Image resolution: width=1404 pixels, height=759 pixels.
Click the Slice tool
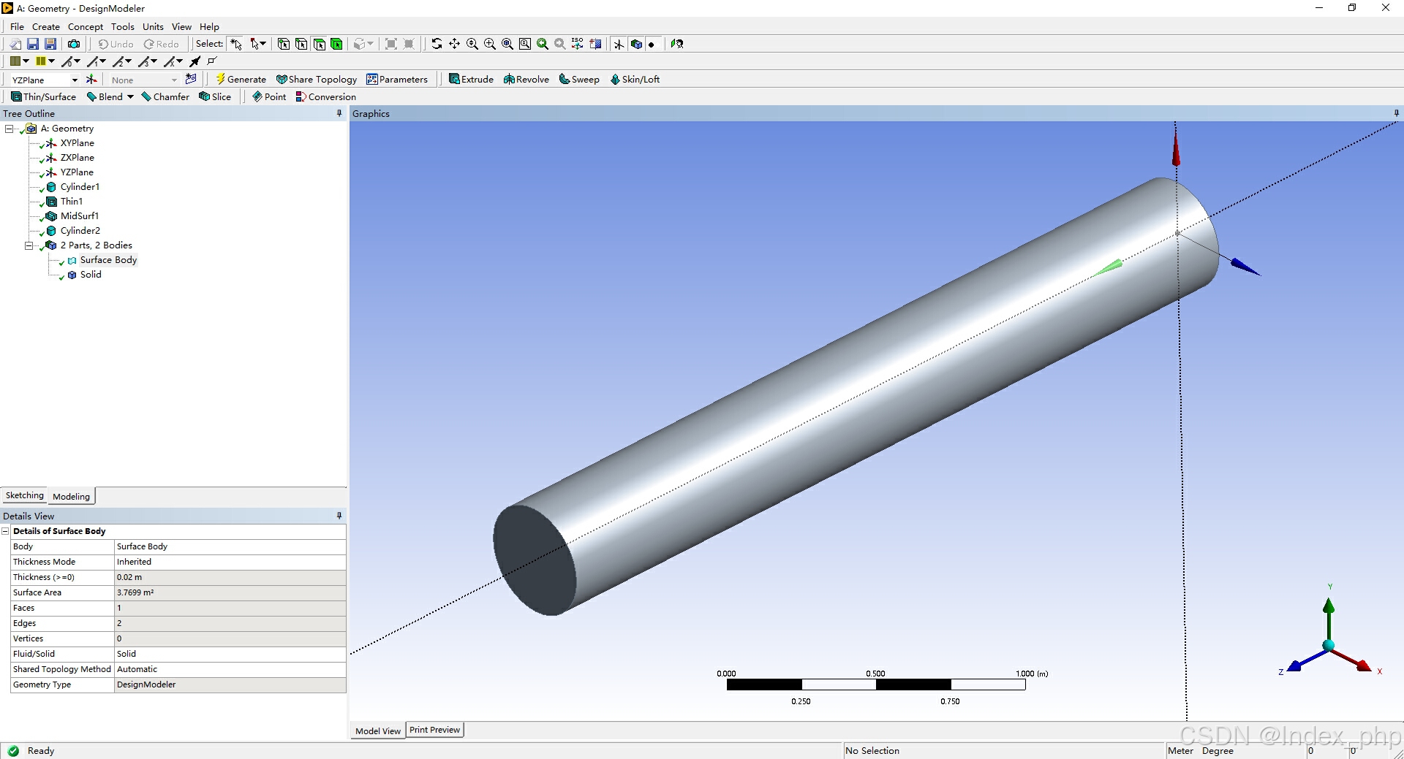[215, 96]
